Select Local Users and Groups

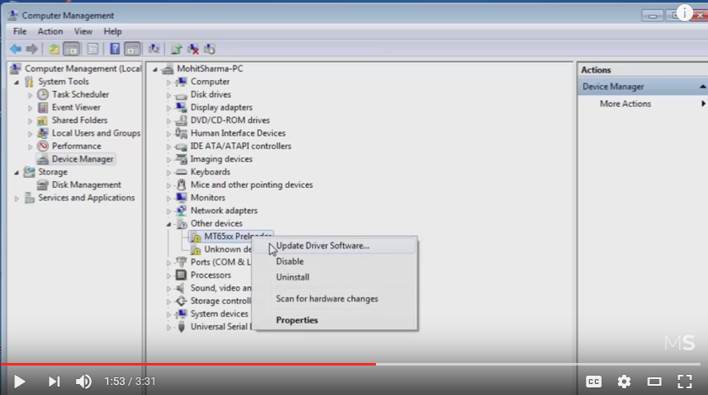[x=96, y=133]
